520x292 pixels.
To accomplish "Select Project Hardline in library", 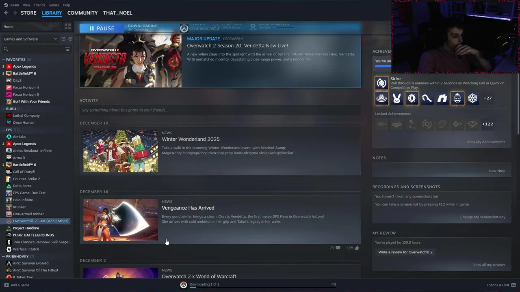I will point(26,228).
